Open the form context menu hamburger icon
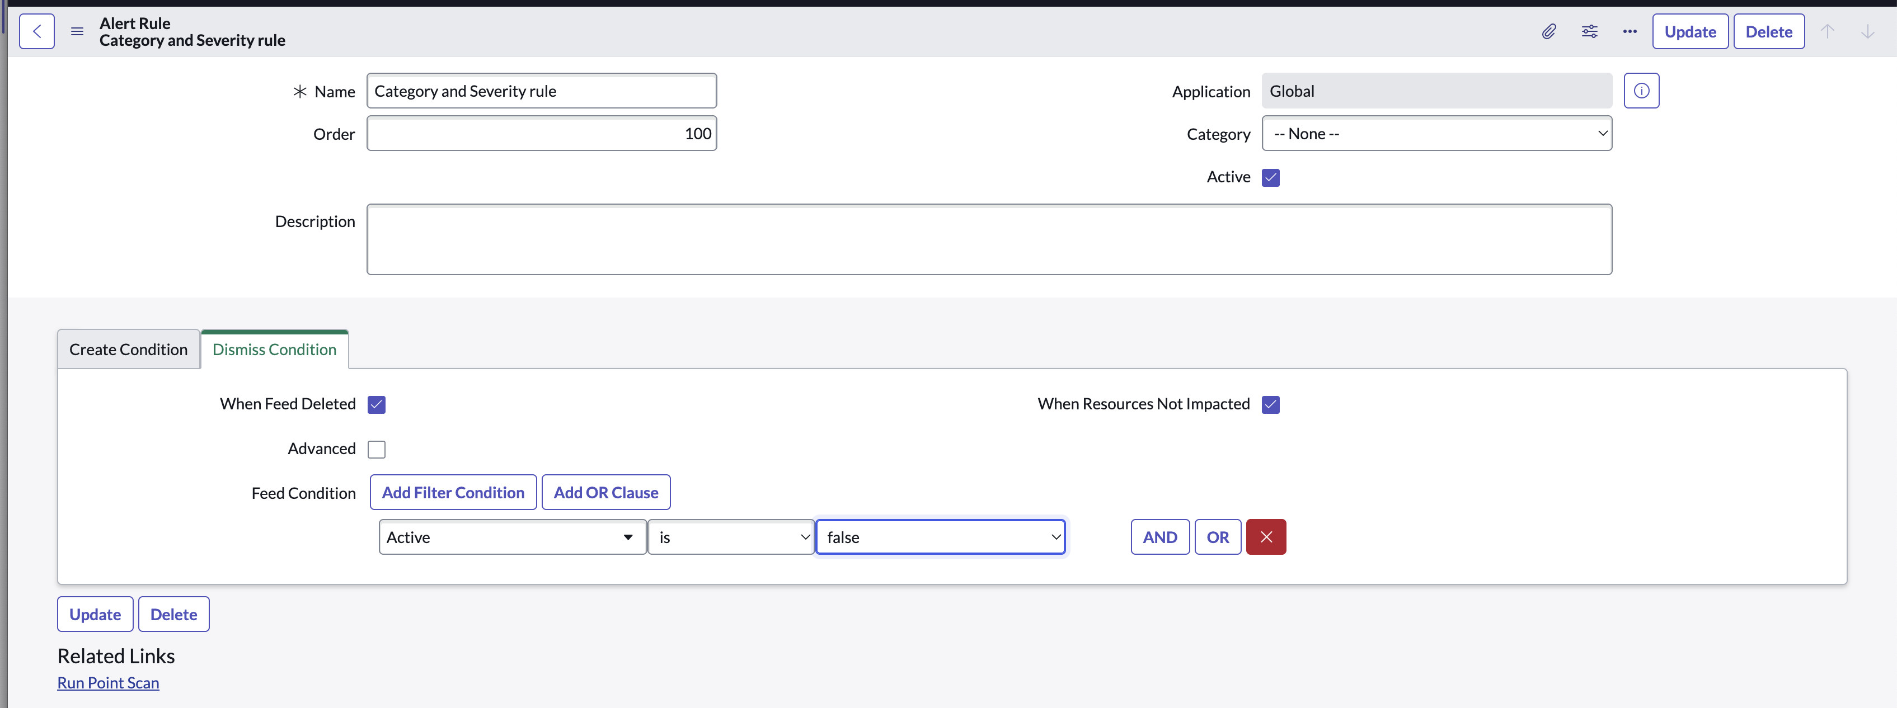This screenshot has width=1897, height=708. click(x=77, y=32)
